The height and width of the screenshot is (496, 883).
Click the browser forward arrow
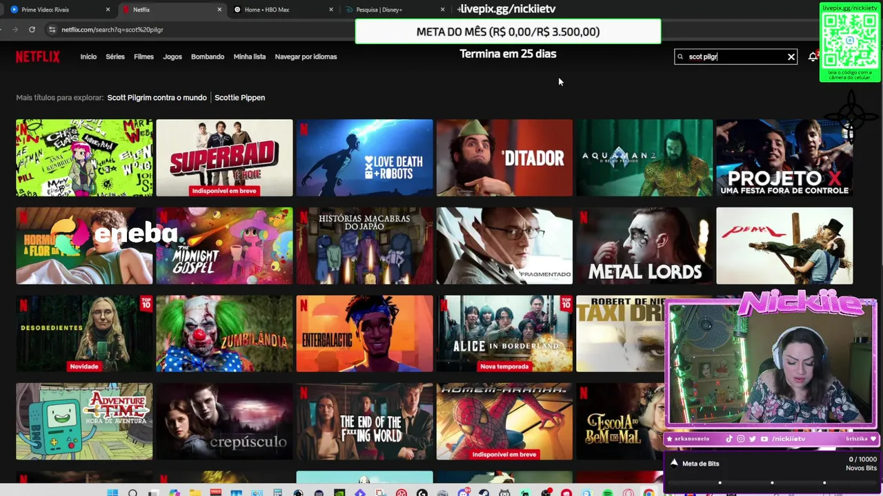(14, 30)
